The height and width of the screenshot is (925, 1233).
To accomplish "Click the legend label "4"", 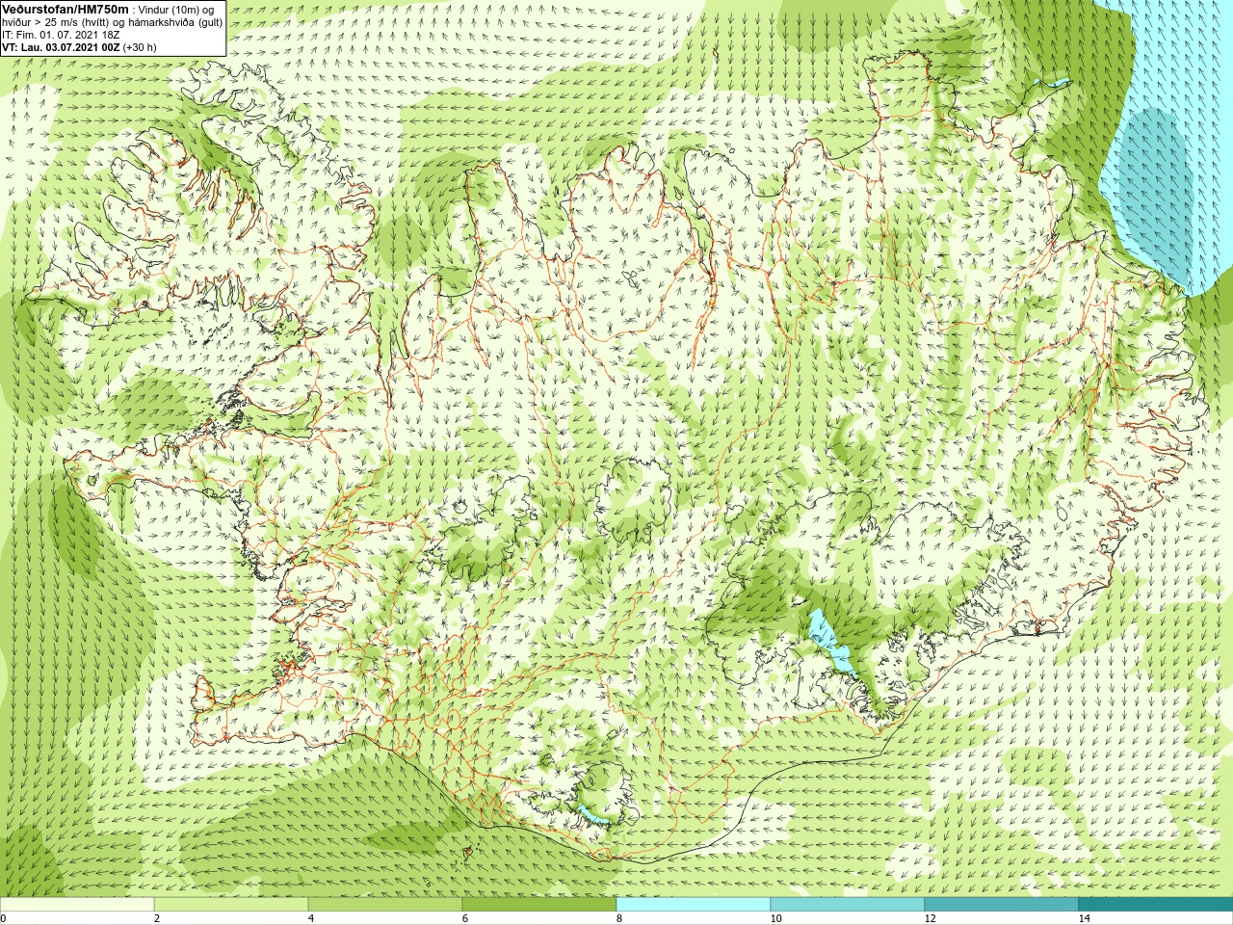I will click(310, 918).
